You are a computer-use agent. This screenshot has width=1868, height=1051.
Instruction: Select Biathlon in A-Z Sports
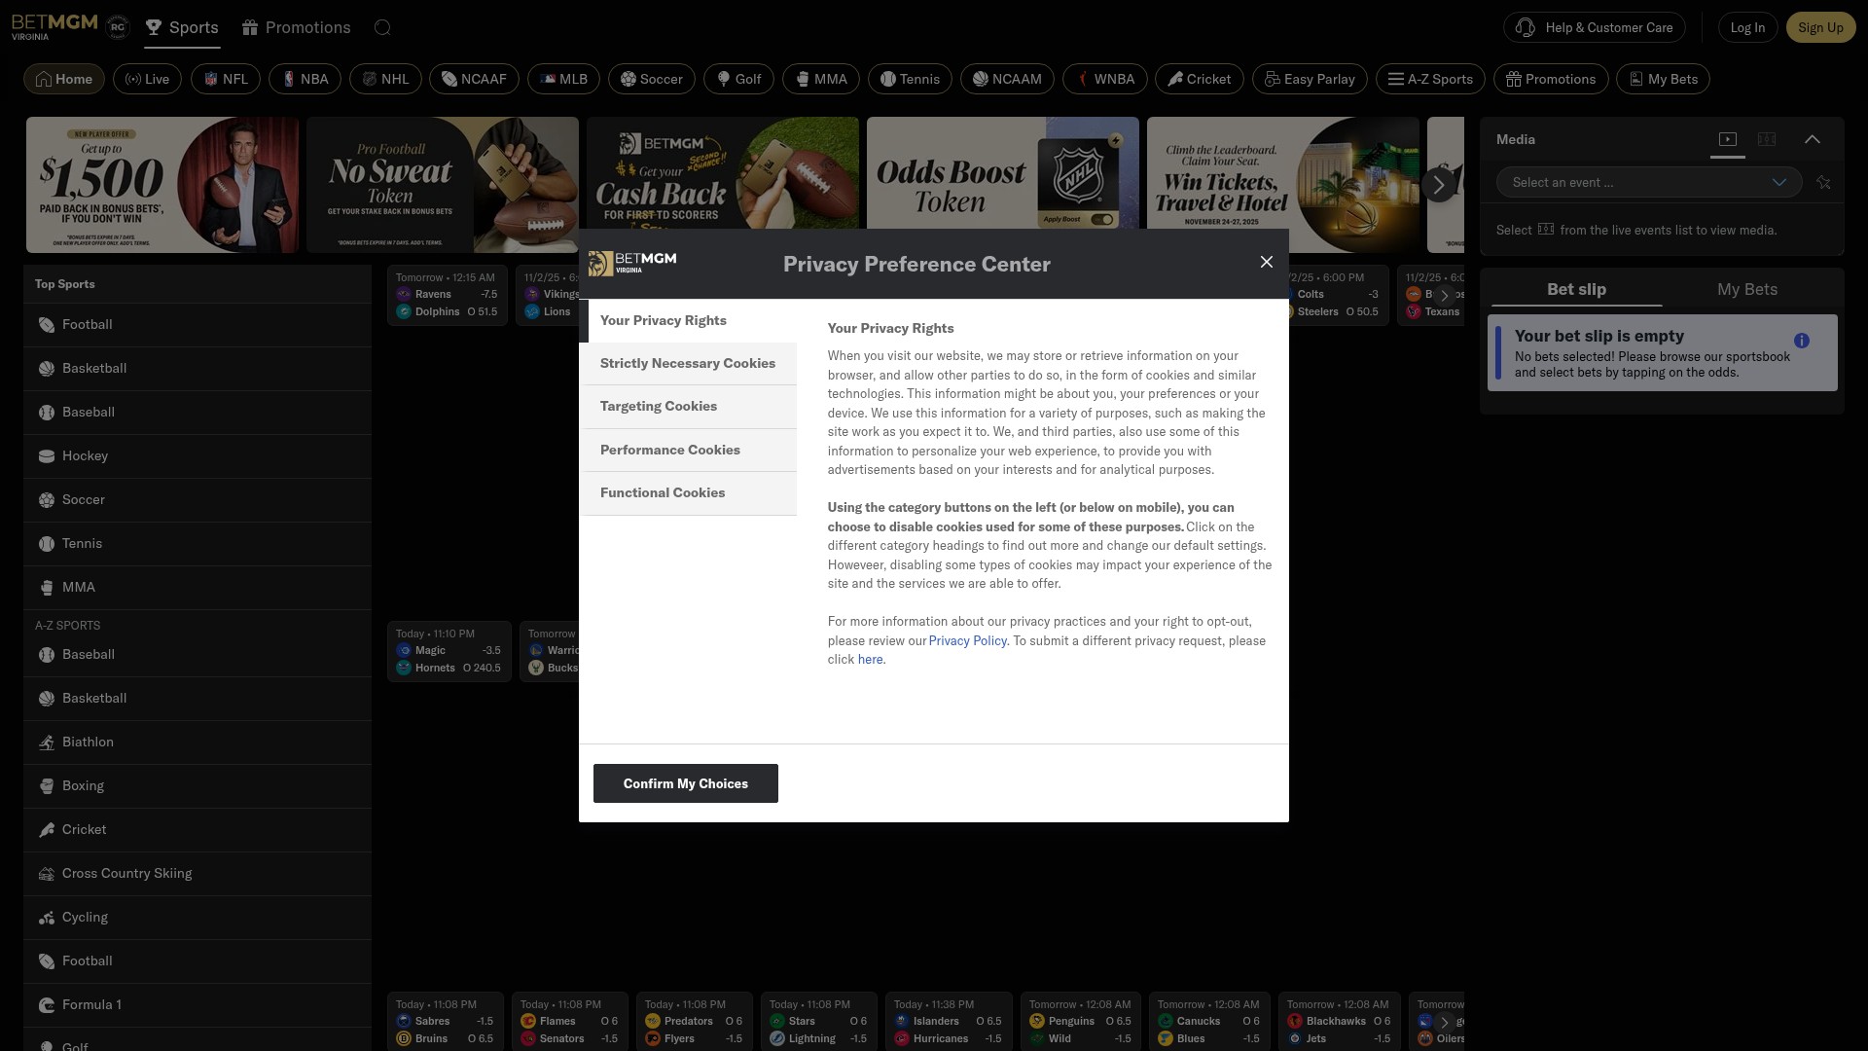198,743
